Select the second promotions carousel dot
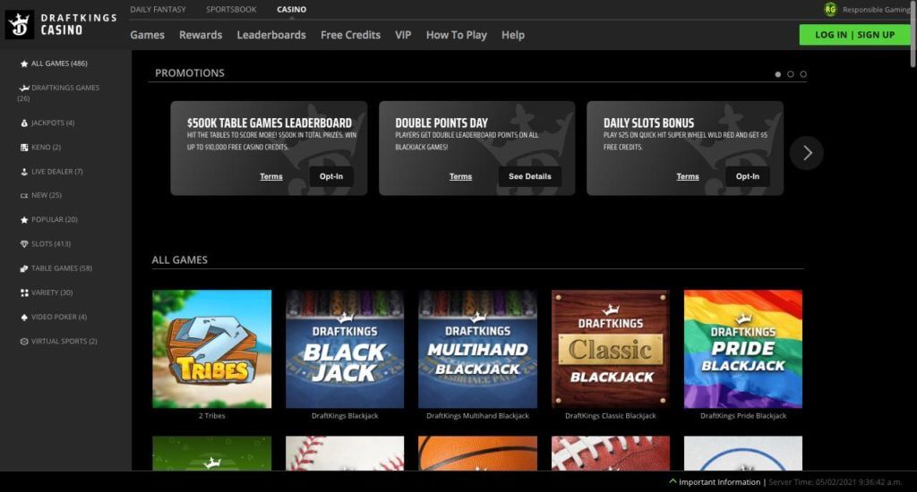Image resolution: width=917 pixels, height=492 pixels. (791, 74)
